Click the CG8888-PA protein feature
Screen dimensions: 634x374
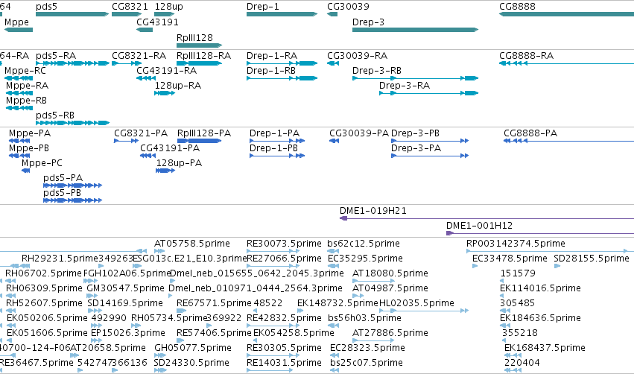tap(568, 141)
